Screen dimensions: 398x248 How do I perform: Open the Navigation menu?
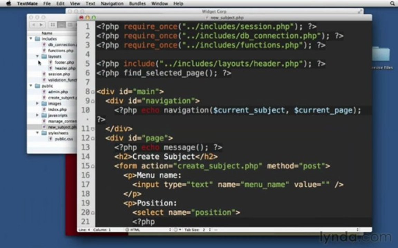(112, 3)
